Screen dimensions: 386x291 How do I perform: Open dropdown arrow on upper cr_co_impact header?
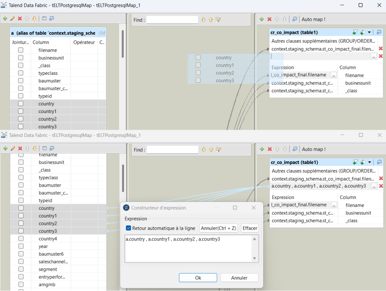[x=369, y=32]
